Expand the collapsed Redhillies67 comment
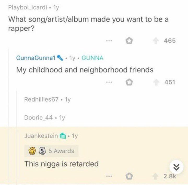Viewport: 188px width, 185px height. click(x=47, y=99)
